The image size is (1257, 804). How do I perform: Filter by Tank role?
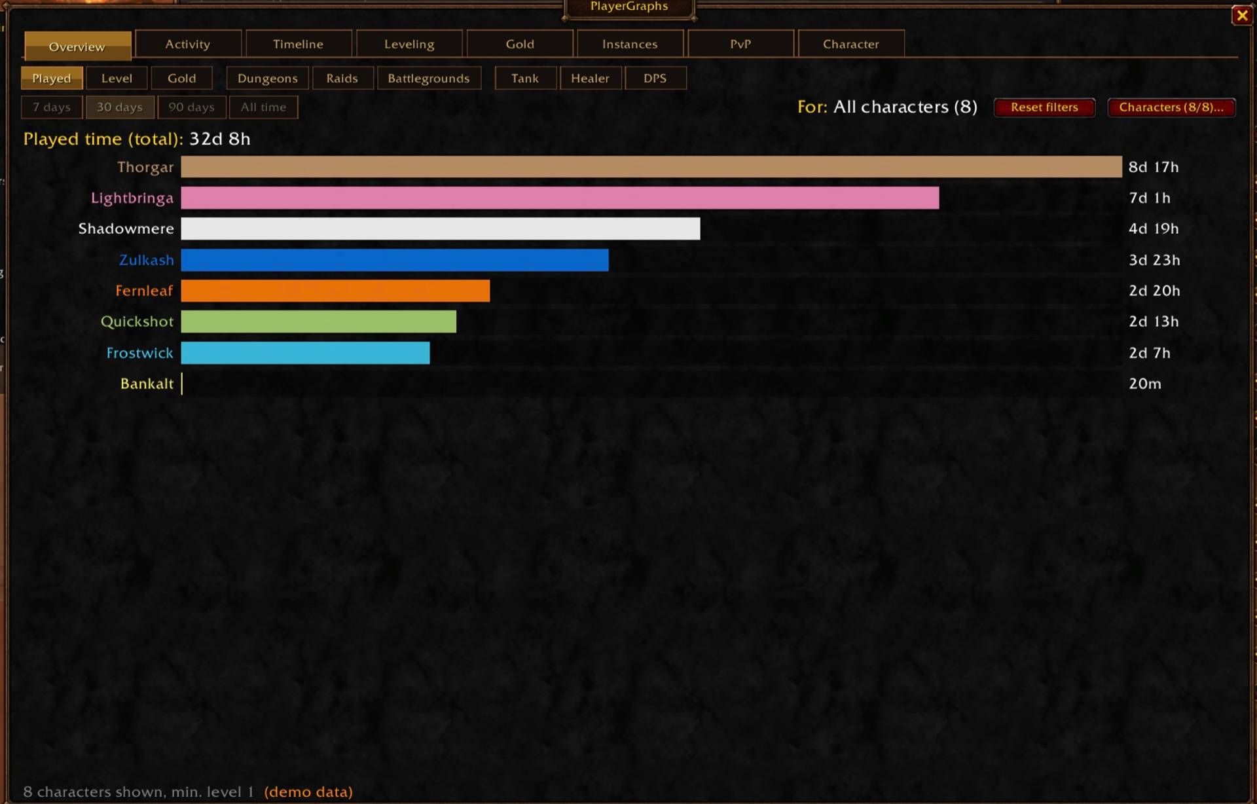pos(525,78)
